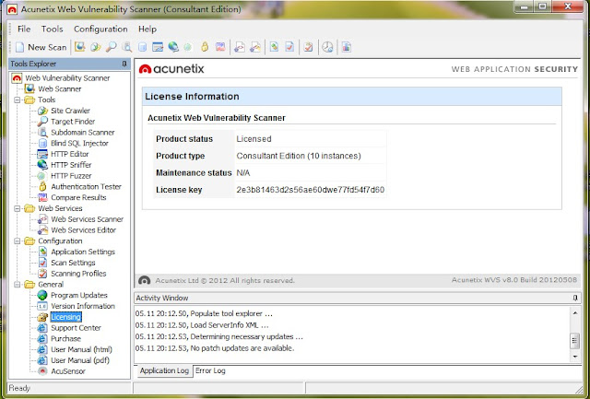Open Web Services Editor toolbar icon
This screenshot has width=590, height=399.
point(255,47)
